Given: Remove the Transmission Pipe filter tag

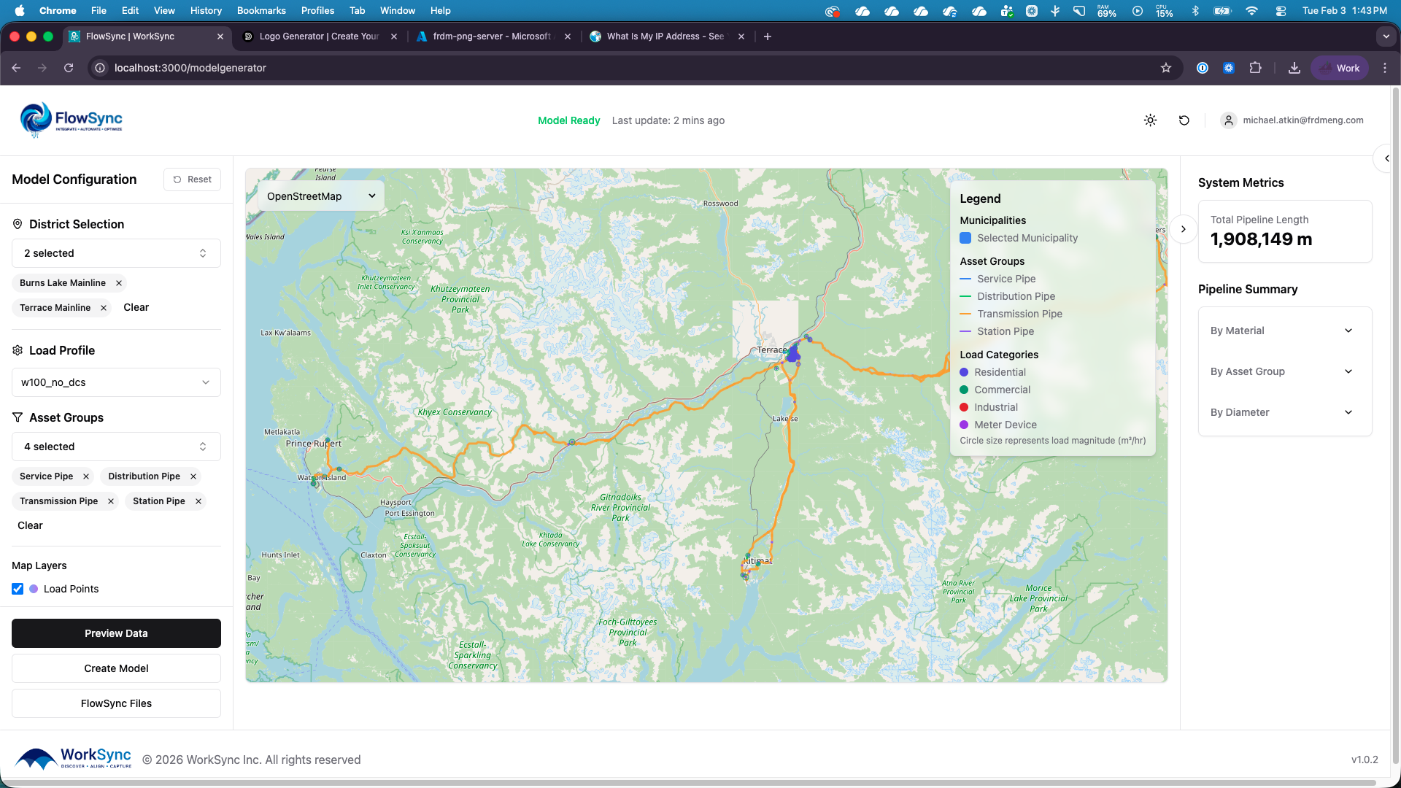Looking at the screenshot, I should [111, 501].
